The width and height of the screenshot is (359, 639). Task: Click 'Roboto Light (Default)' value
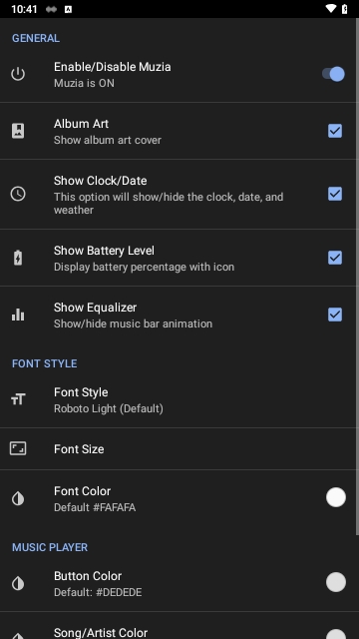pyautogui.click(x=109, y=408)
